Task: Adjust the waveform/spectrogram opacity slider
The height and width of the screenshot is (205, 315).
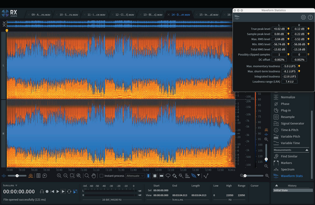Action: pos(18,175)
